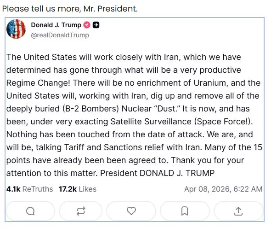This screenshot has width=277, height=228.
Task: Open Donald J. Trump's profile avatar
Action: [16, 29]
